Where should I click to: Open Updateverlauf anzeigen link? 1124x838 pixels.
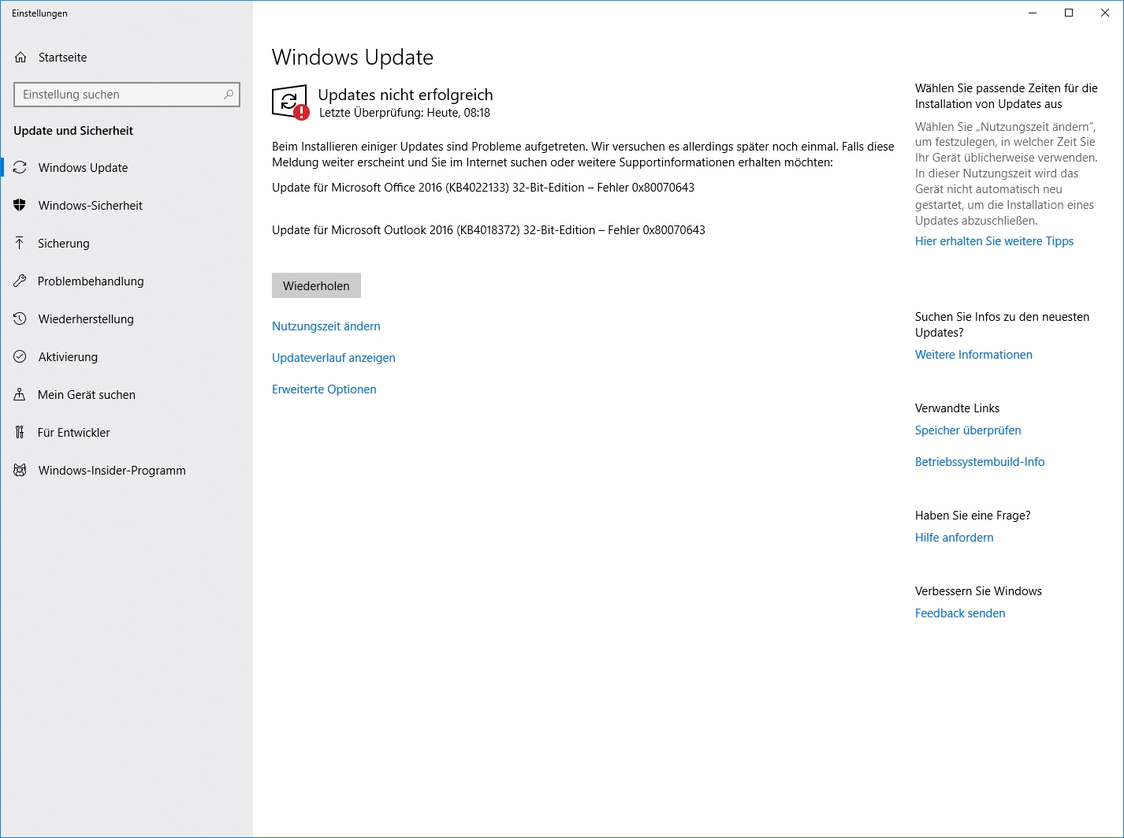[333, 358]
